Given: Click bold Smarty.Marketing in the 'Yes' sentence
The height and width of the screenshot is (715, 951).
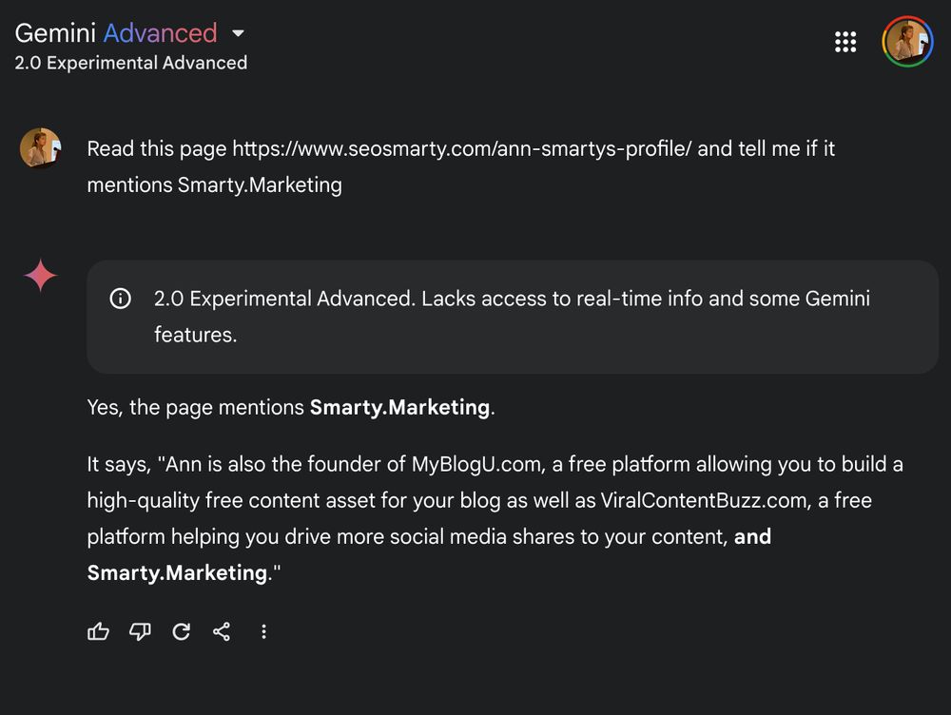Looking at the screenshot, I should pyautogui.click(x=399, y=408).
